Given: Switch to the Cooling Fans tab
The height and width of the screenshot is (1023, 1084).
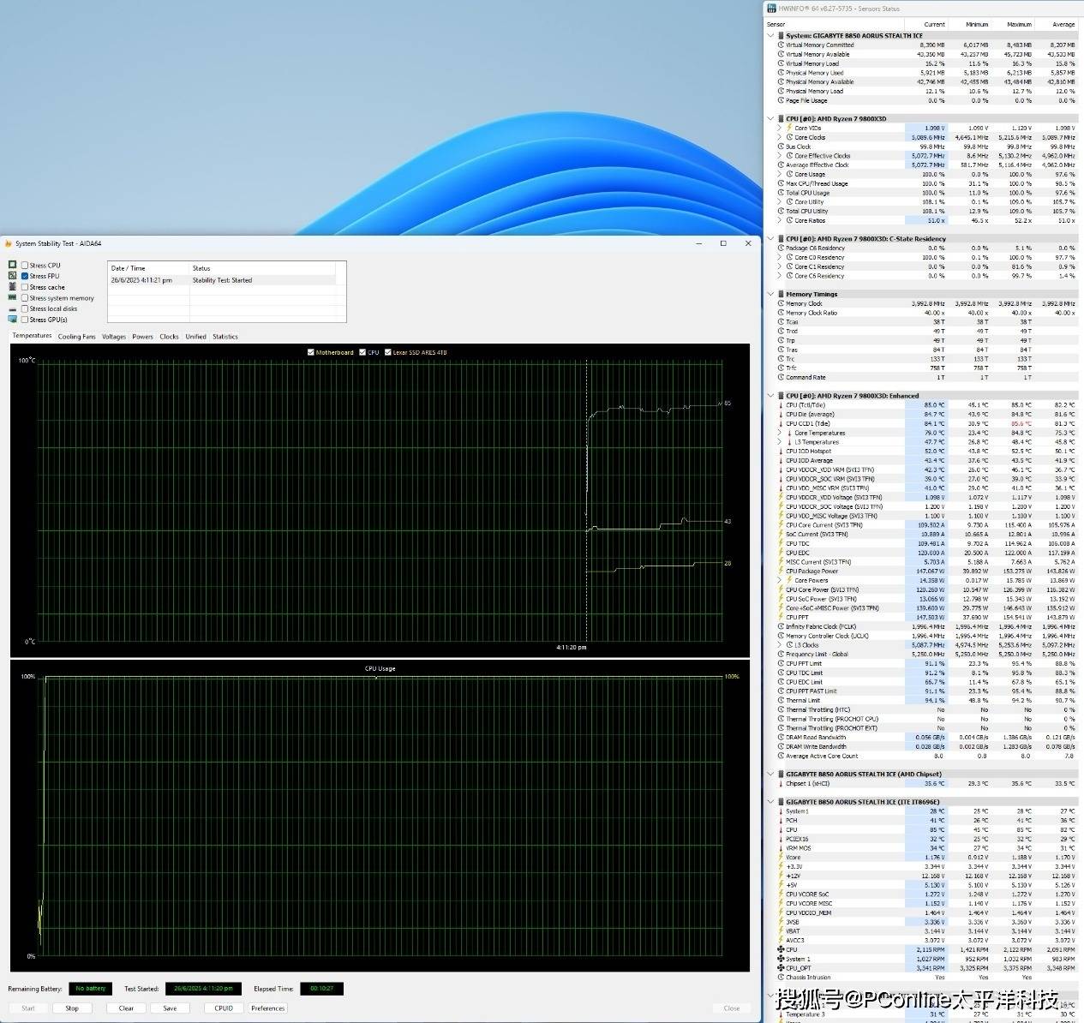Looking at the screenshot, I should tap(76, 337).
